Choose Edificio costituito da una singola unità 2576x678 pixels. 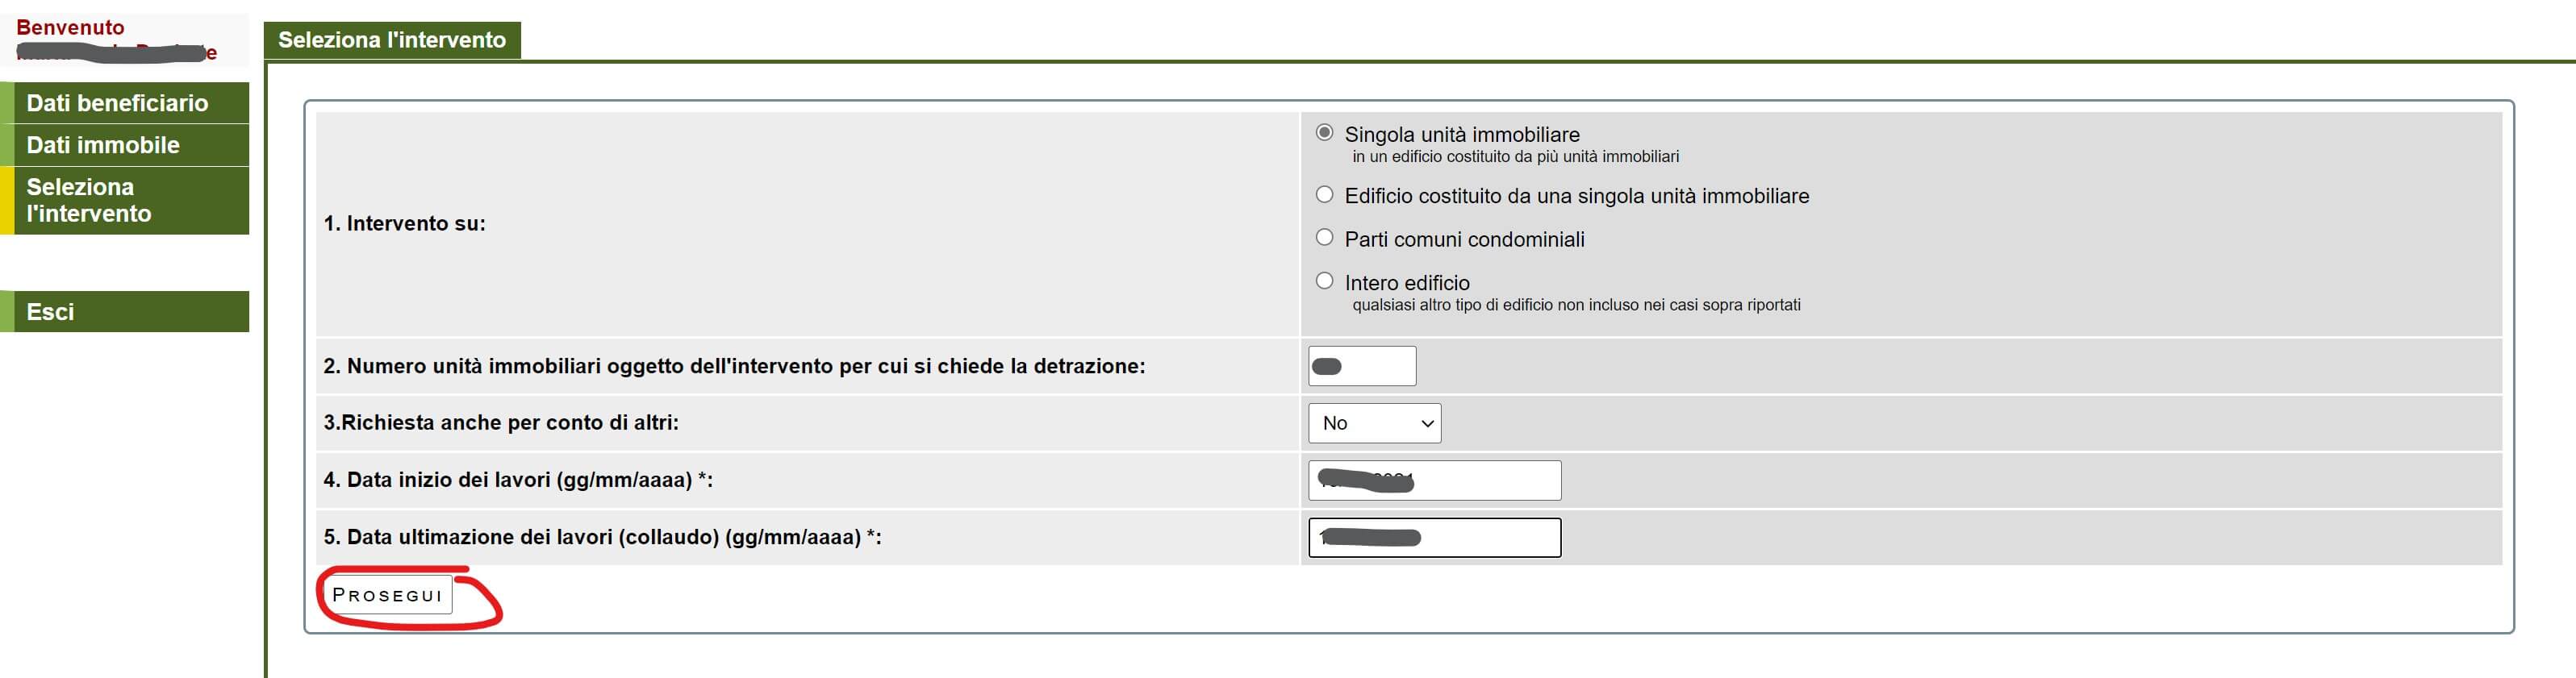point(1324,195)
